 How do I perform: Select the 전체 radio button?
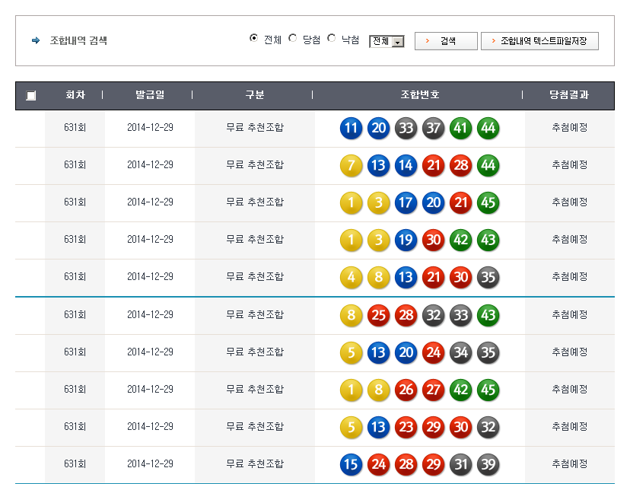[254, 38]
